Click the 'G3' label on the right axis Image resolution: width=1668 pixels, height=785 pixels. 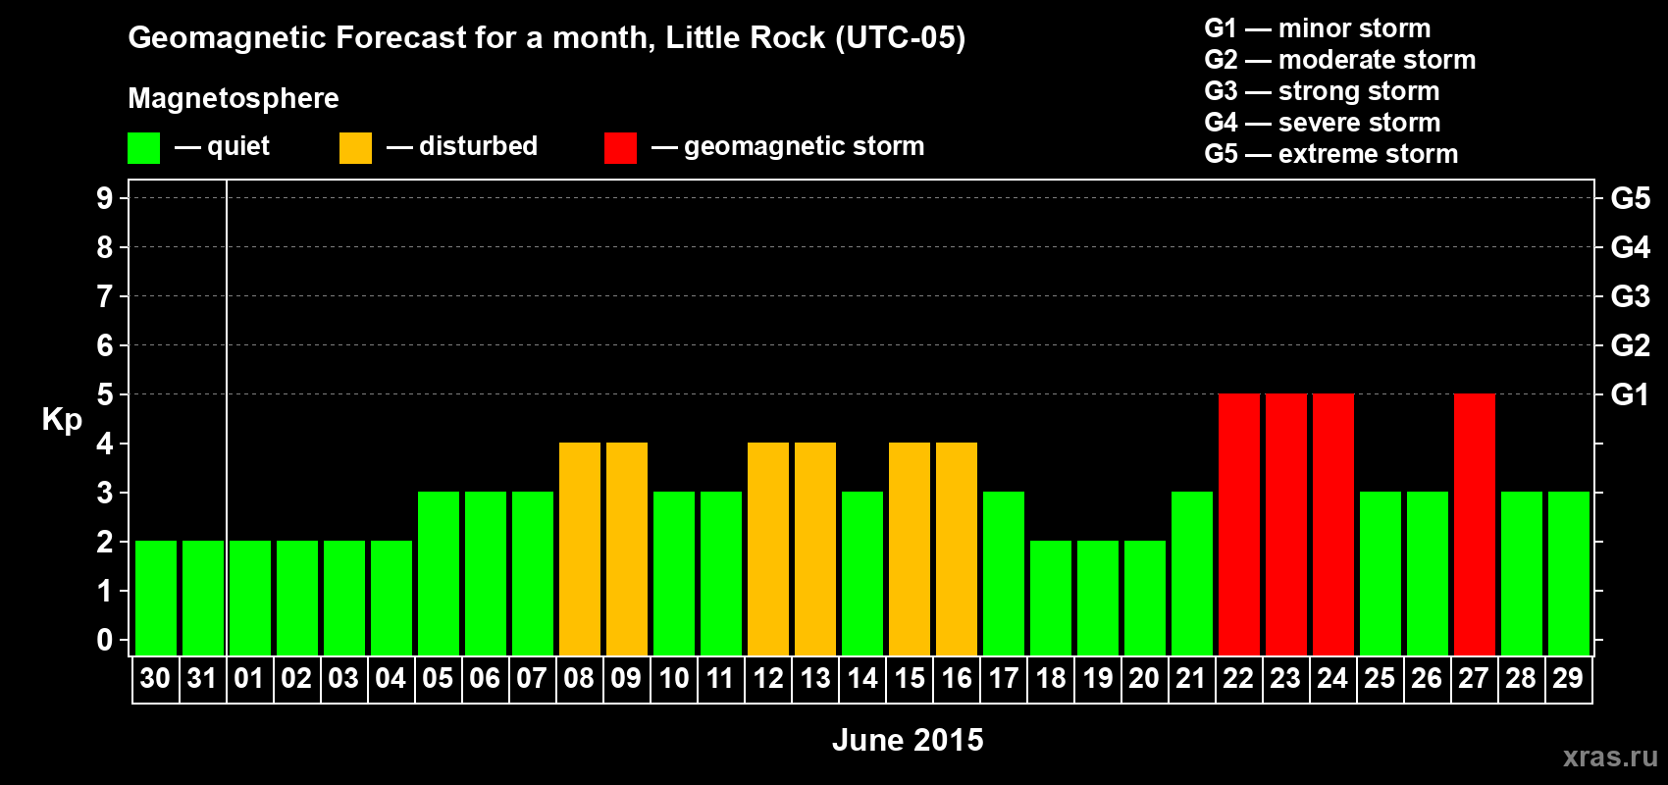click(1631, 296)
